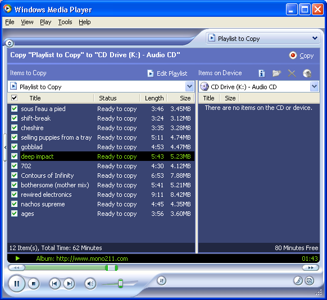
Task: Click the green played portion of seek bar
Action: tap(65, 267)
